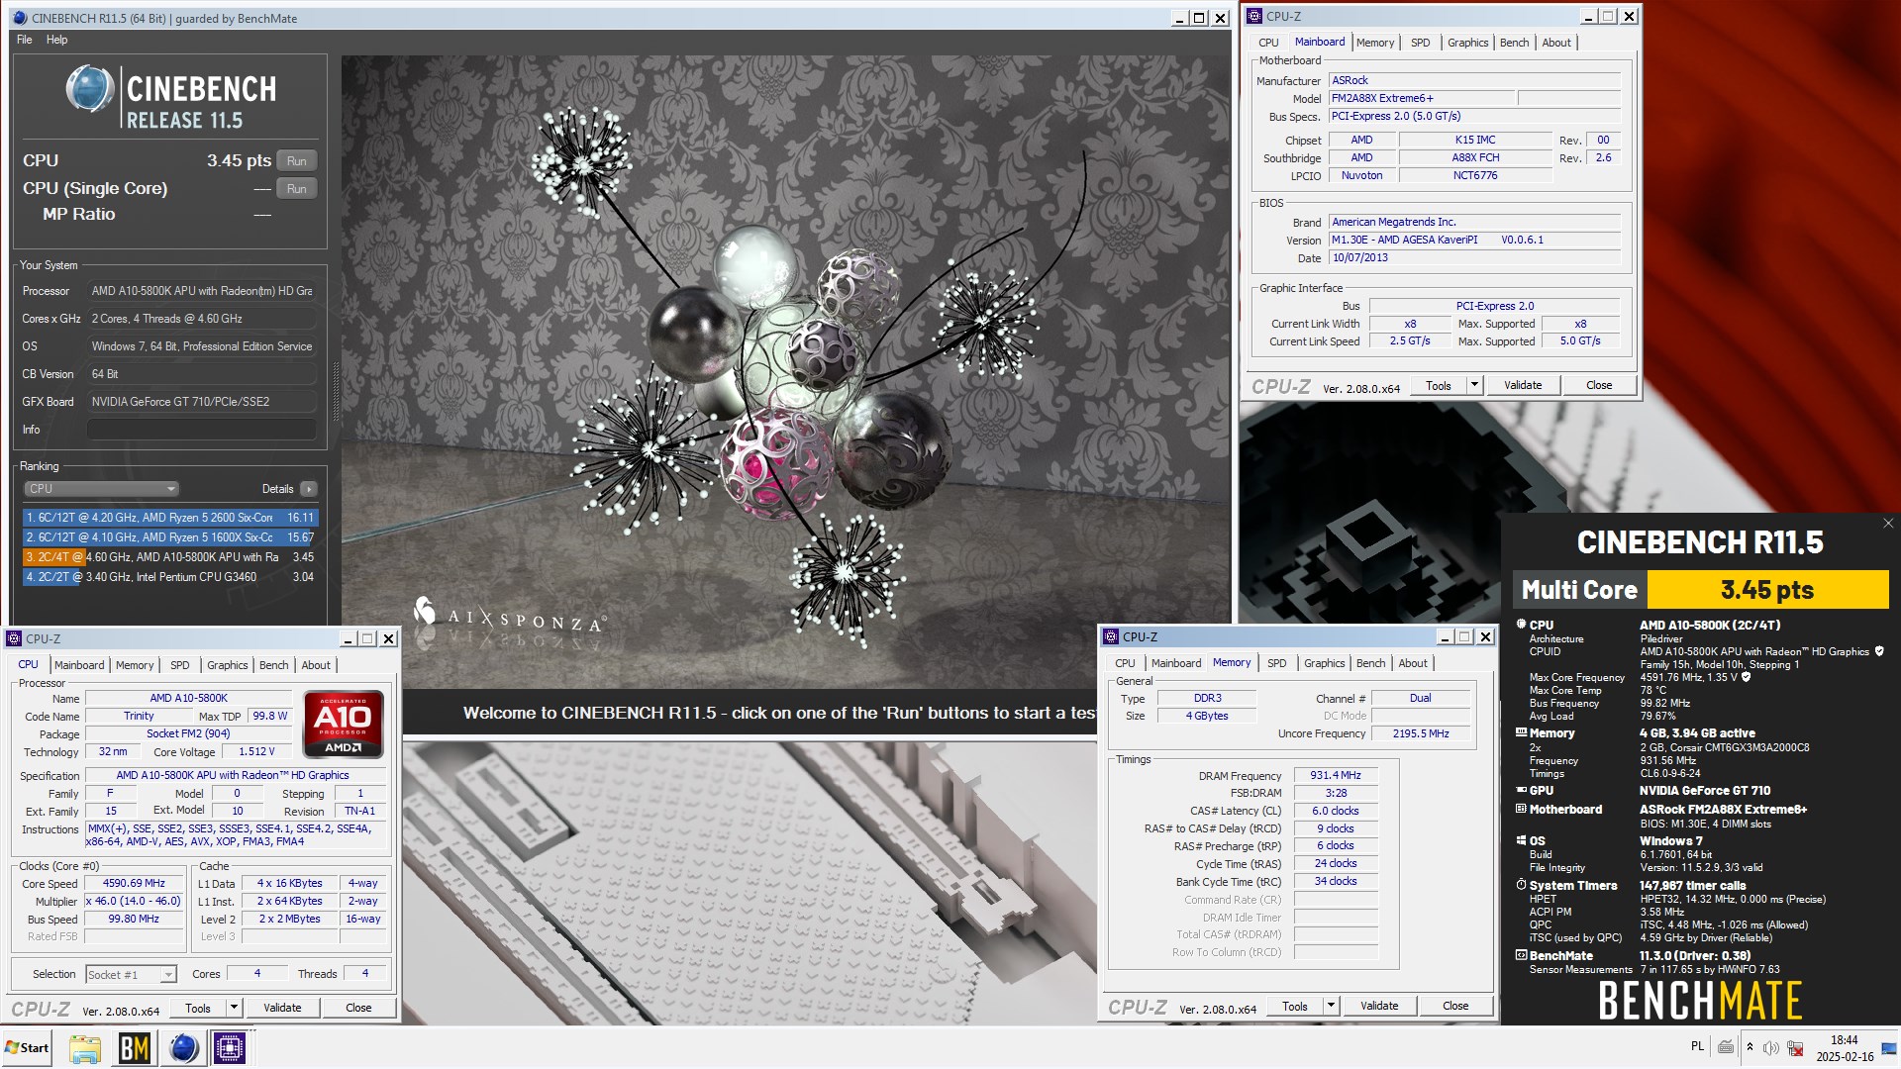
Task: Click the network tray icon with red X
Action: [x=1795, y=1047]
